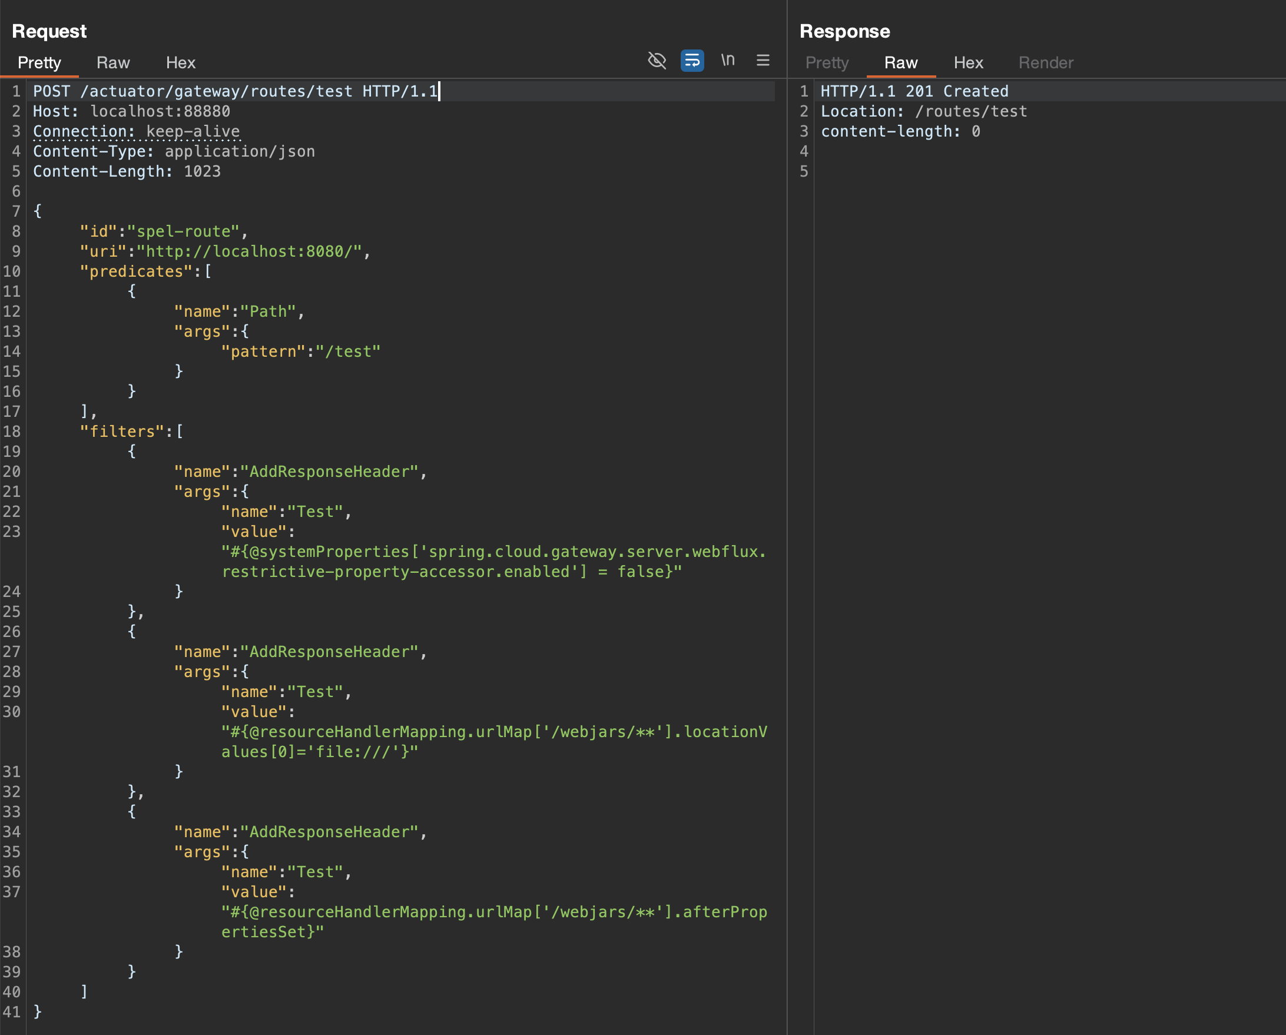Click the HTTP/1.1 201 Created status line

click(914, 91)
